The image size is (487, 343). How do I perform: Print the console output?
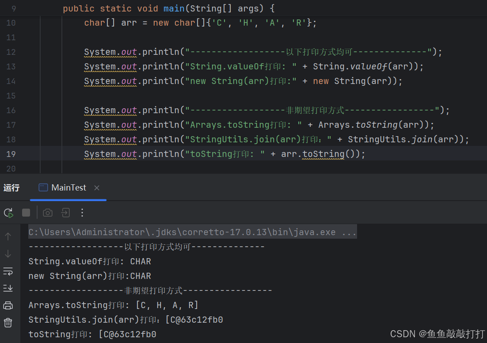pyautogui.click(x=8, y=305)
